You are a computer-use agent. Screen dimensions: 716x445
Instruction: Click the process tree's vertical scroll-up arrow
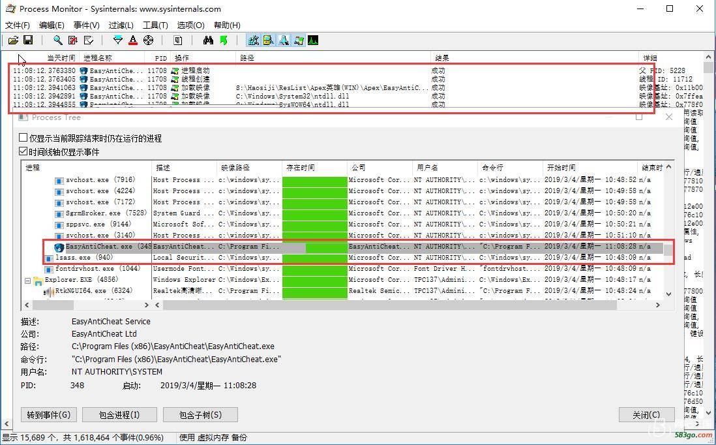[669, 167]
